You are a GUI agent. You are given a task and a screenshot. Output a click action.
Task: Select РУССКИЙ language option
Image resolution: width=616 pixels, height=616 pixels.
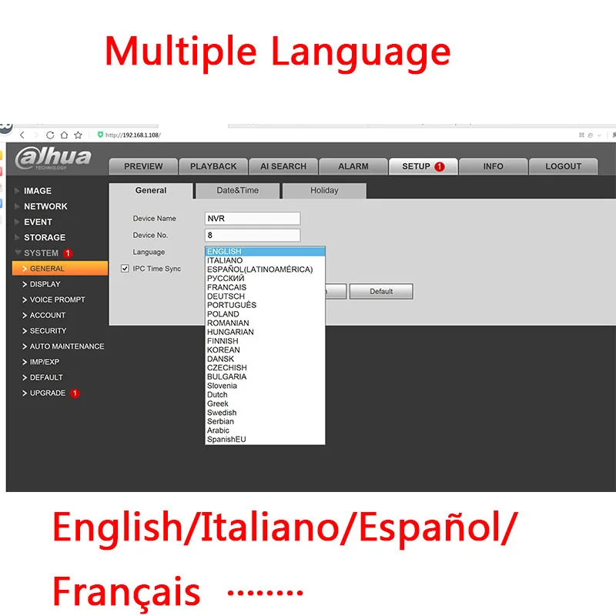click(265, 279)
